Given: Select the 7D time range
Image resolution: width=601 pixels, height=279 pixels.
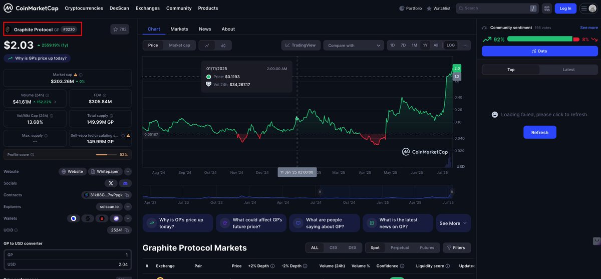Looking at the screenshot, I should tap(403, 45).
